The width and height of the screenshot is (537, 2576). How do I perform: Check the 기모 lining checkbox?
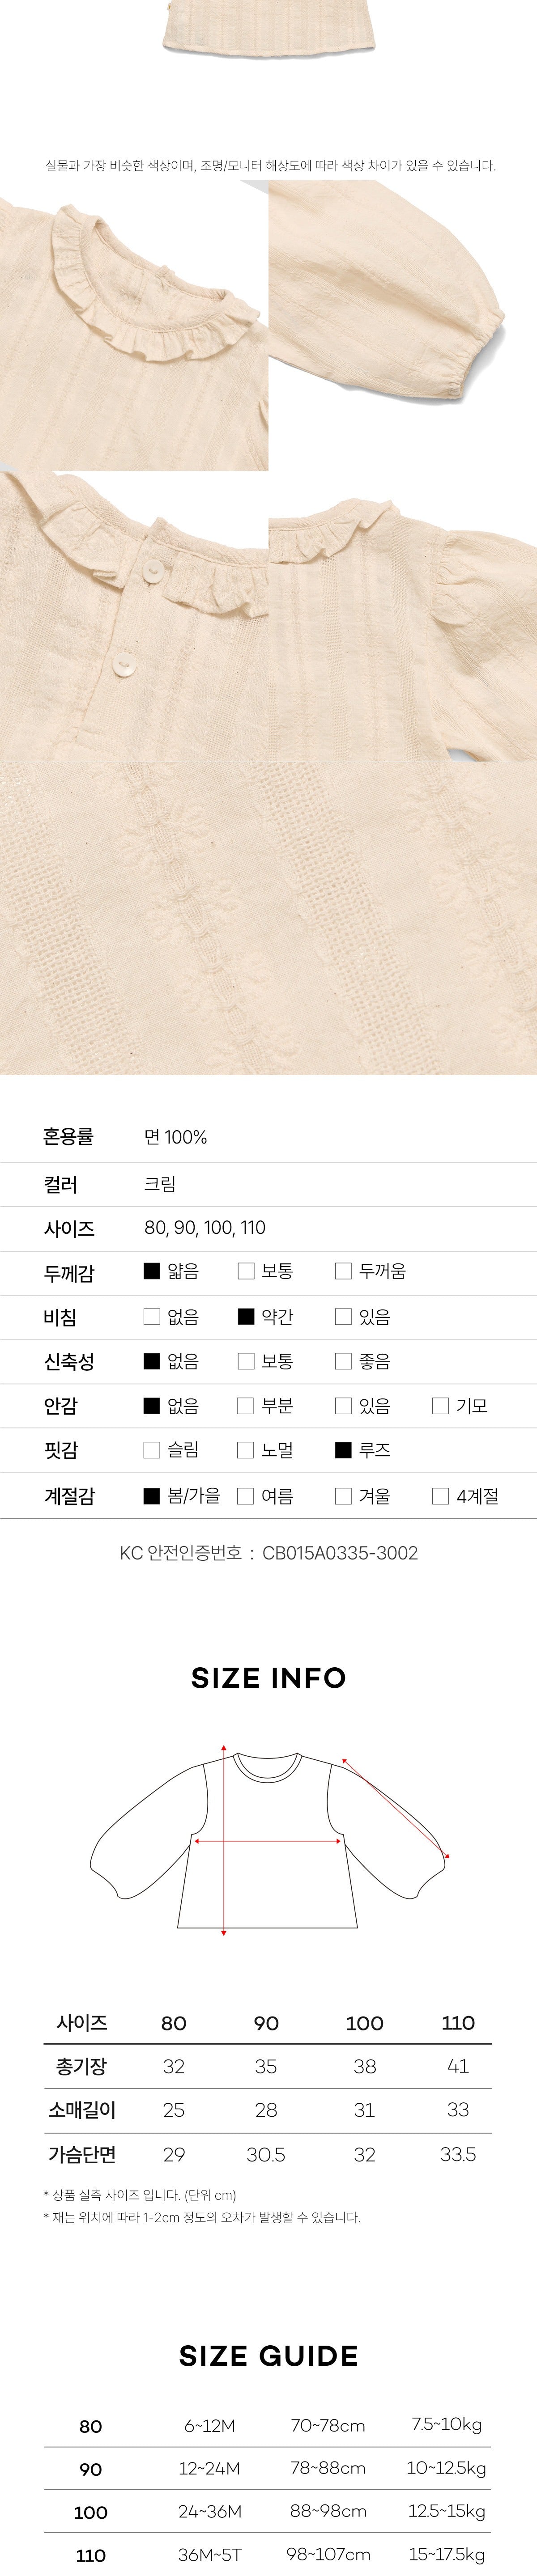[x=440, y=1406]
